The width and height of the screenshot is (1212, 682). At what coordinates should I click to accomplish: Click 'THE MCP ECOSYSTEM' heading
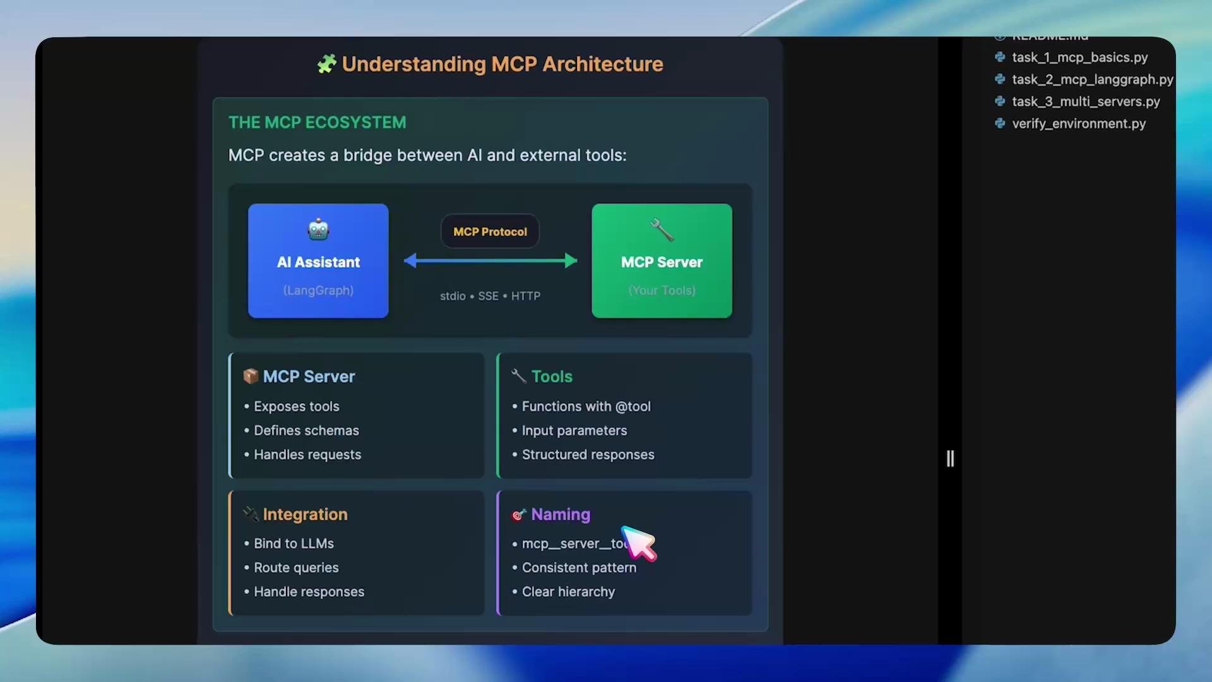coord(317,123)
